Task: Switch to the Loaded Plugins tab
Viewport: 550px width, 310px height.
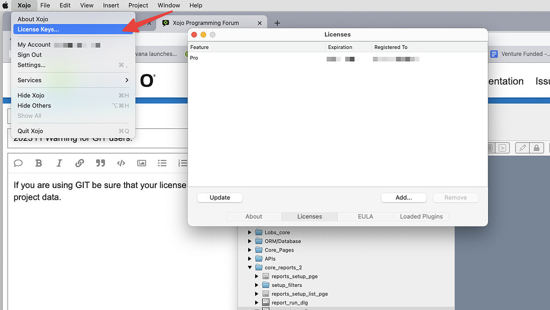Action: 421,217
